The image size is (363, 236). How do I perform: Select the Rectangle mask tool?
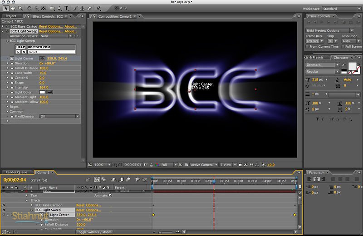(52, 8)
